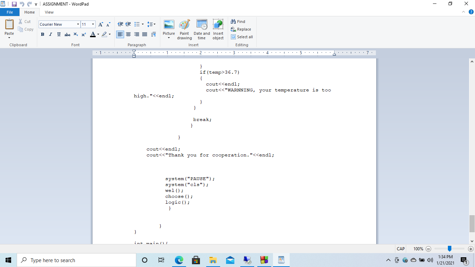The image size is (475, 267).
Task: Toggle italic formatting
Action: tap(50, 34)
